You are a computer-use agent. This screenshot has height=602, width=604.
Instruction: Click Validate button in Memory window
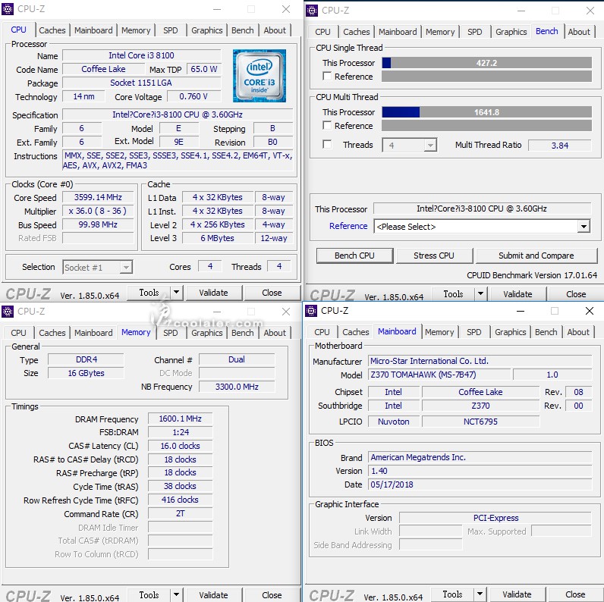point(214,594)
